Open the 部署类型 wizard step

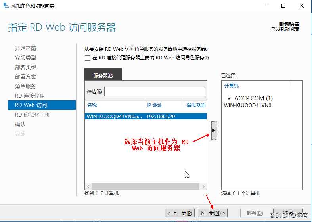point(26,67)
